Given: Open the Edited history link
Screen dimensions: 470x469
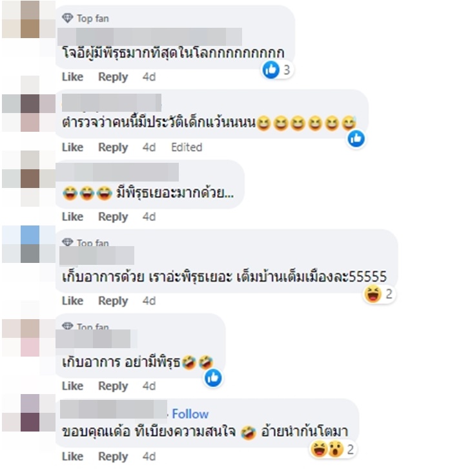Looking at the screenshot, I should pos(187,147).
